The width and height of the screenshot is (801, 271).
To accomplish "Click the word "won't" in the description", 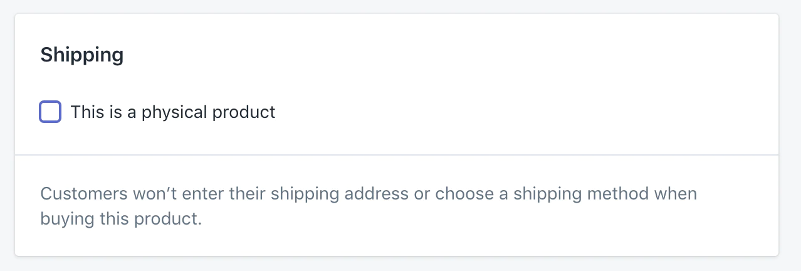I will click(154, 193).
